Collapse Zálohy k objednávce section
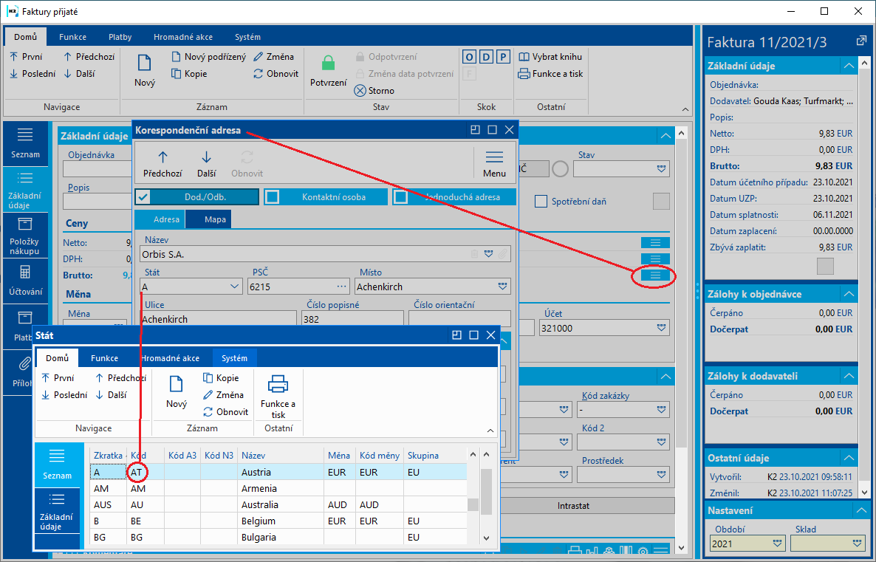The image size is (876, 562). pyautogui.click(x=849, y=294)
